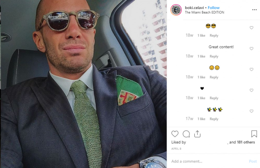260x168 pixels.
Task: Reply to the sunglasses emoji comment
Action: [214, 36]
